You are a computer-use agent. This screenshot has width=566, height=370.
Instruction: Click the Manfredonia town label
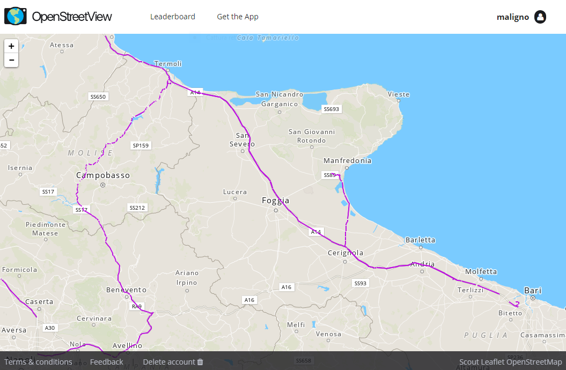click(347, 160)
